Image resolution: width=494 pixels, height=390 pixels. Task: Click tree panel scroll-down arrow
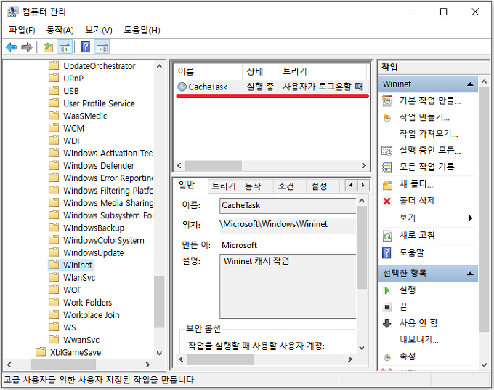point(159,353)
